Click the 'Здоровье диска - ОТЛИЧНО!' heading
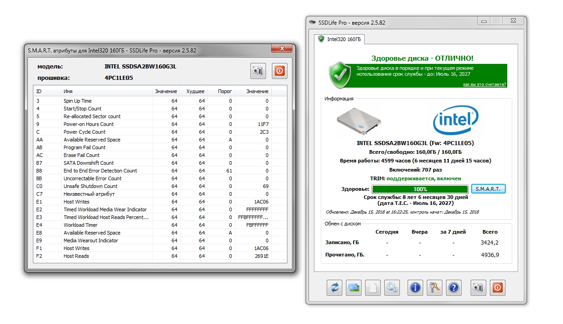 coord(422,58)
